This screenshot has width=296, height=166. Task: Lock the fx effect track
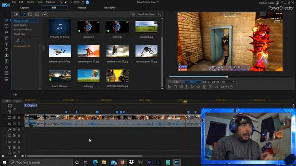[19, 130]
